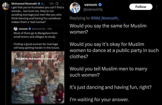Open the more options menu beside the Follow button
Screen dimensions: 162x105
[157, 7]
